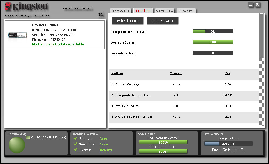The image size is (269, 164).
Task: Minimize the Kingston SSD Manager window
Action: pyautogui.click(x=250, y=5)
